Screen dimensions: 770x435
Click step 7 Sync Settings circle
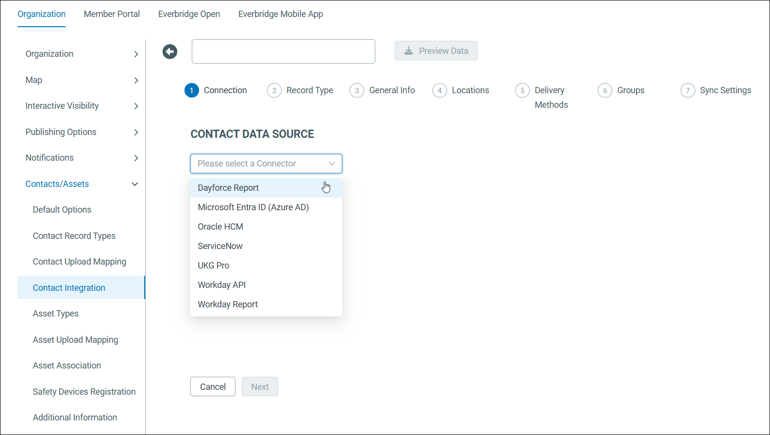pyautogui.click(x=688, y=90)
